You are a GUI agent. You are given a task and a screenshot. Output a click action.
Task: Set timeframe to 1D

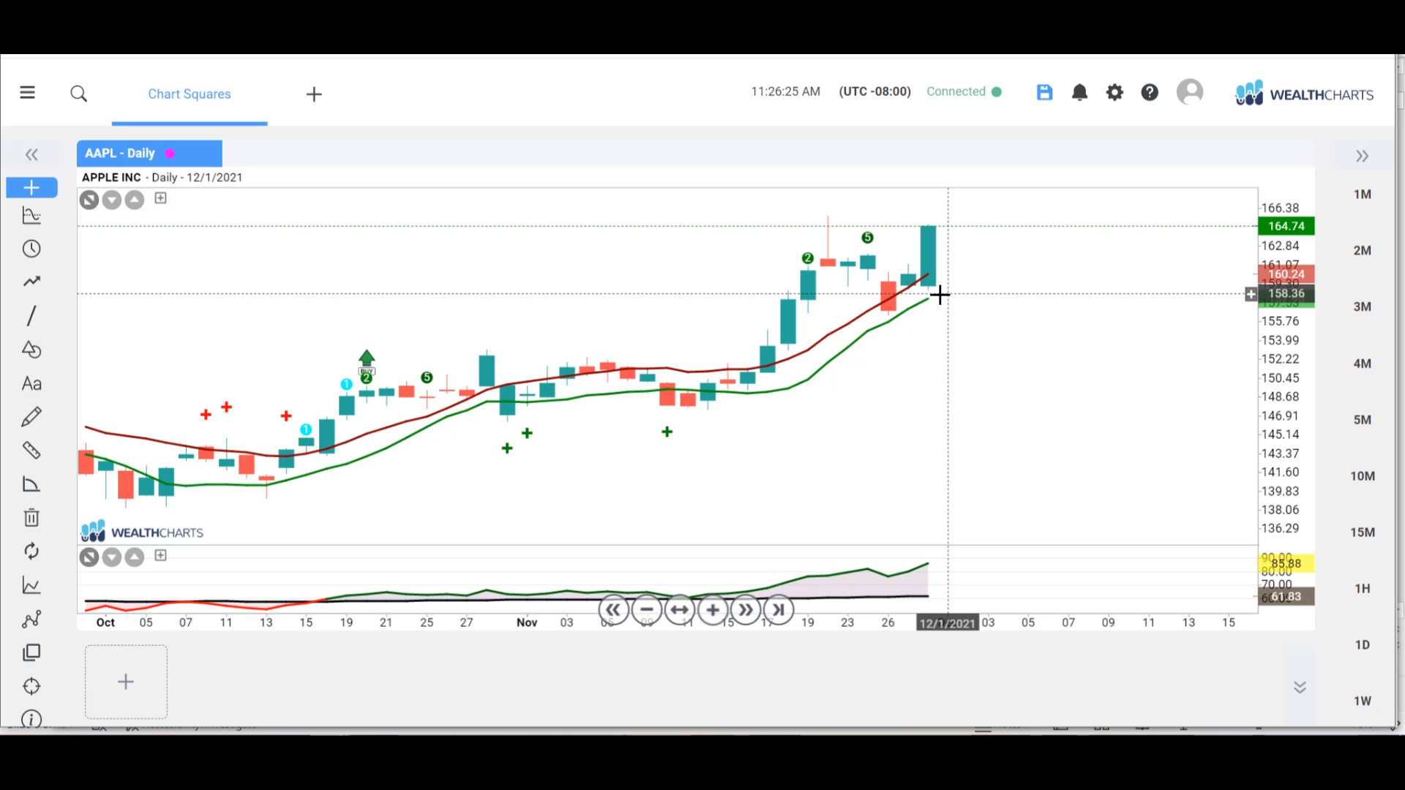pos(1362,645)
